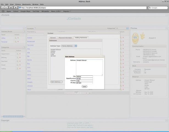The width and height of the screenshot is (169, 132).
Task: Open the bookmarks book icon in bookmarks bar
Action: tap(3, 11)
